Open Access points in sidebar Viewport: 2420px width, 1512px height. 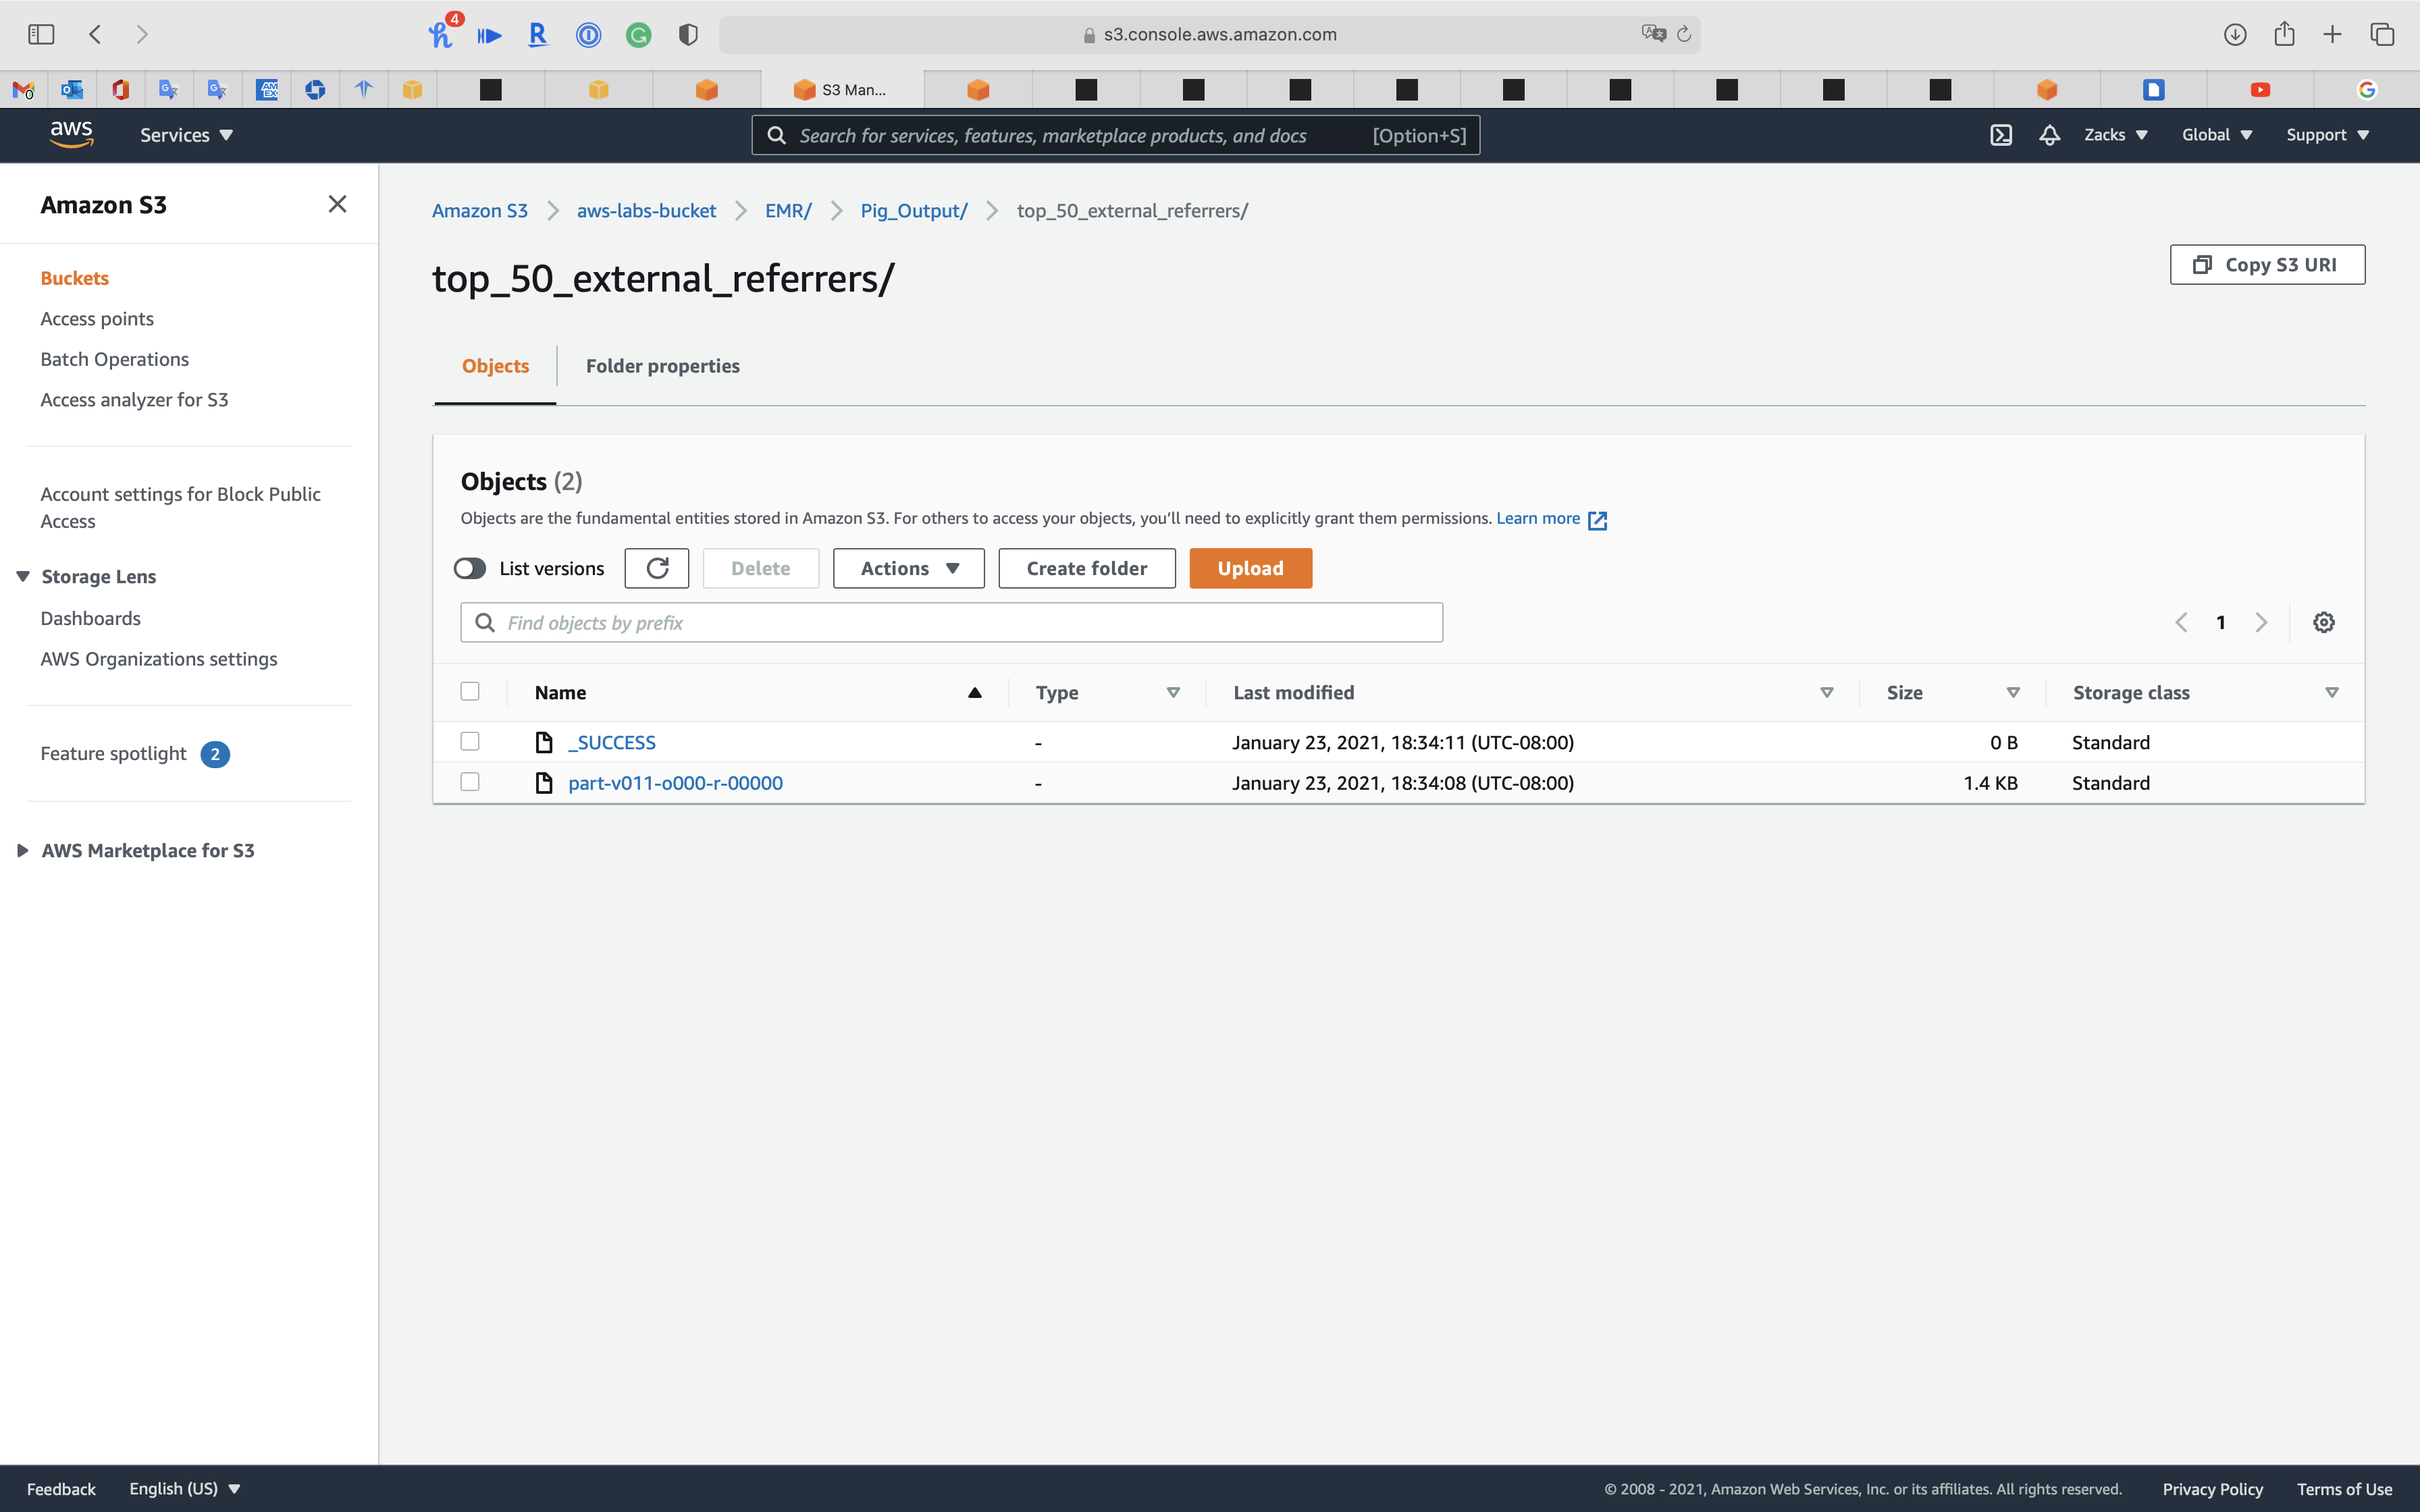pyautogui.click(x=97, y=319)
